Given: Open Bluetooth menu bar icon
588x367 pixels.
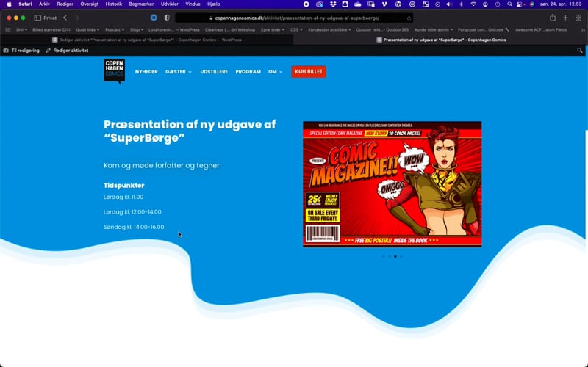Looking at the screenshot, I should (x=462, y=4).
